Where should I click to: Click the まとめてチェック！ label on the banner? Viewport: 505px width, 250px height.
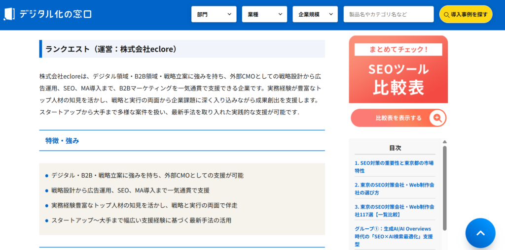[x=398, y=50]
